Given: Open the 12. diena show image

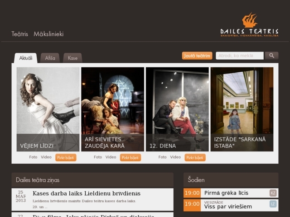Looking at the screenshot, I should click(x=177, y=109).
